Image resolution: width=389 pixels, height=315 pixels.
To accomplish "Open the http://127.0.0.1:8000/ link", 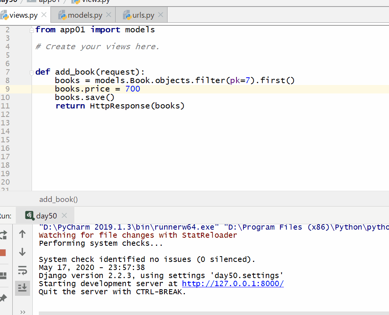I will pos(233,284).
